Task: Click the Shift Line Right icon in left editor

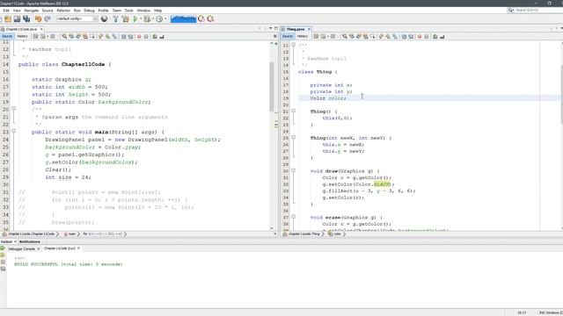Action: point(130,36)
